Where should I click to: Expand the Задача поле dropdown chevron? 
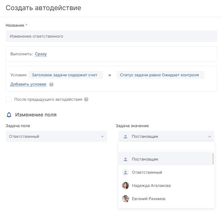pos(102,137)
